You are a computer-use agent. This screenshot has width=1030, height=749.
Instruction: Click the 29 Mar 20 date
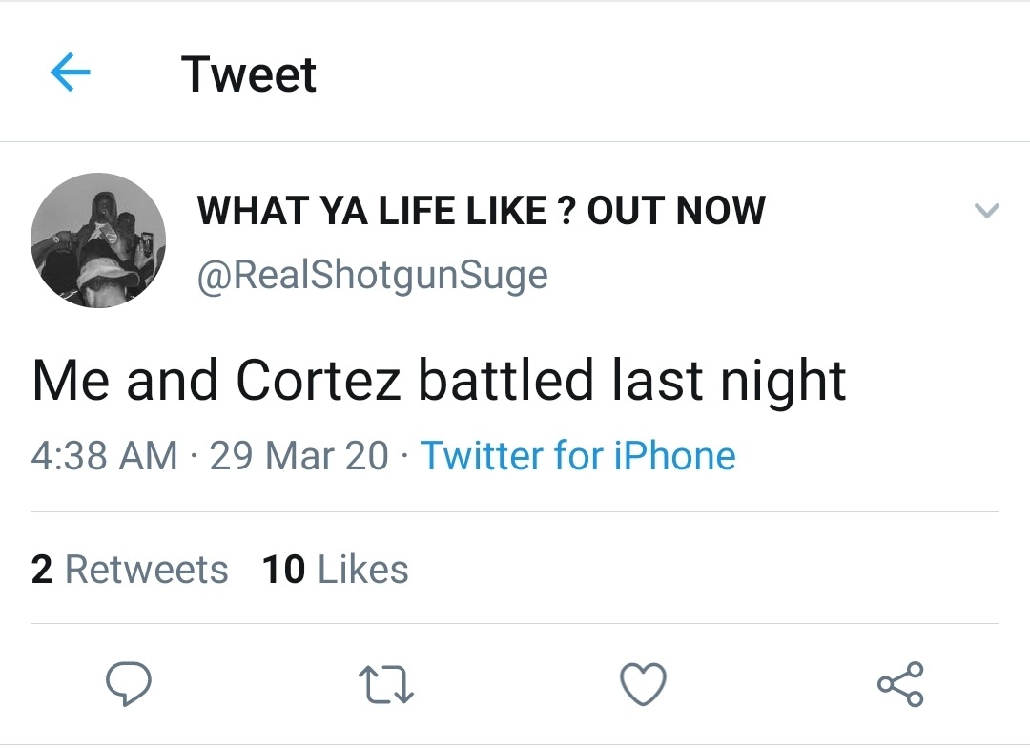[x=299, y=455]
